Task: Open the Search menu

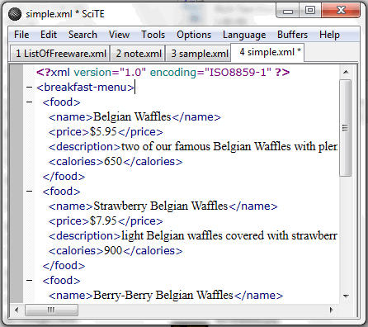Action: [x=83, y=35]
